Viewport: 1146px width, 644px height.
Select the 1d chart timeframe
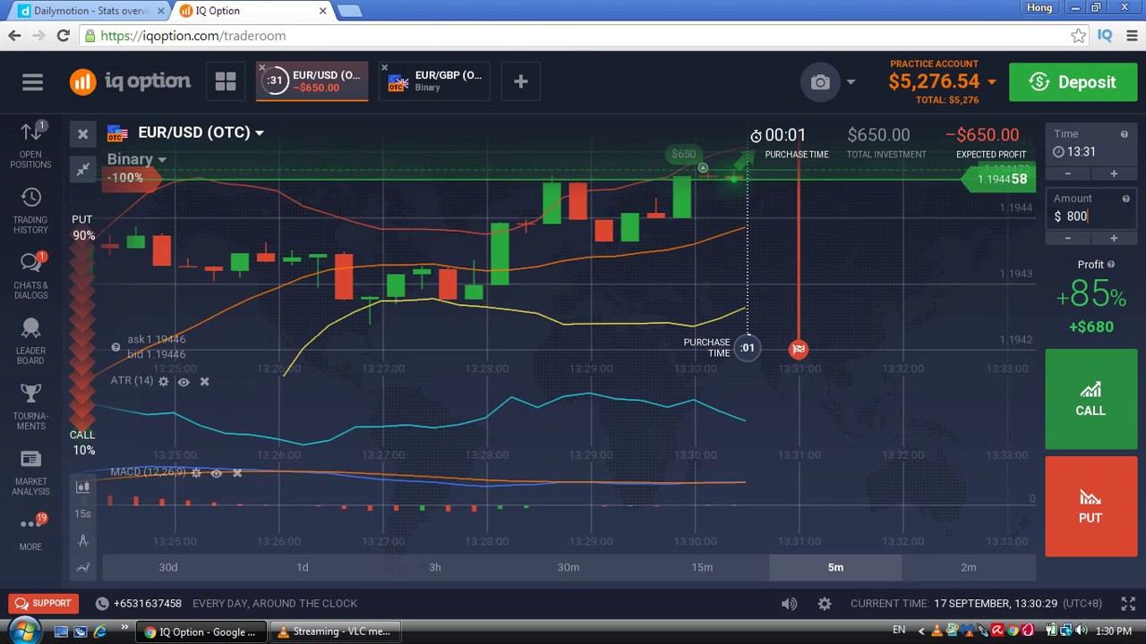click(x=302, y=567)
